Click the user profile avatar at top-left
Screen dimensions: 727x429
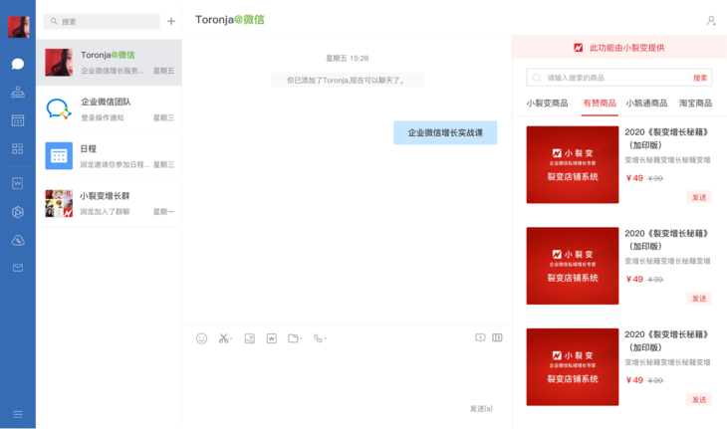[x=19, y=27]
